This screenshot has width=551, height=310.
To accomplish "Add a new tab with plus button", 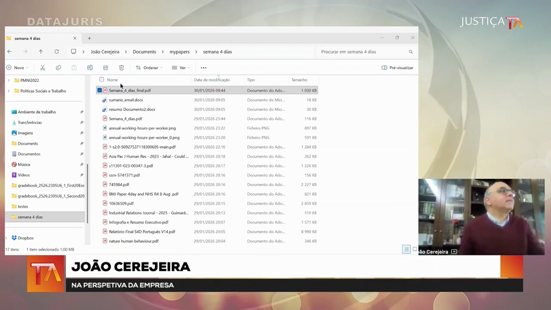I will pyautogui.click(x=89, y=38).
